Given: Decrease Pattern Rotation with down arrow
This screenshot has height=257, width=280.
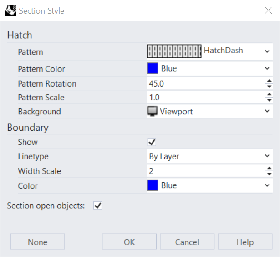Looking at the screenshot, I should (x=269, y=87).
